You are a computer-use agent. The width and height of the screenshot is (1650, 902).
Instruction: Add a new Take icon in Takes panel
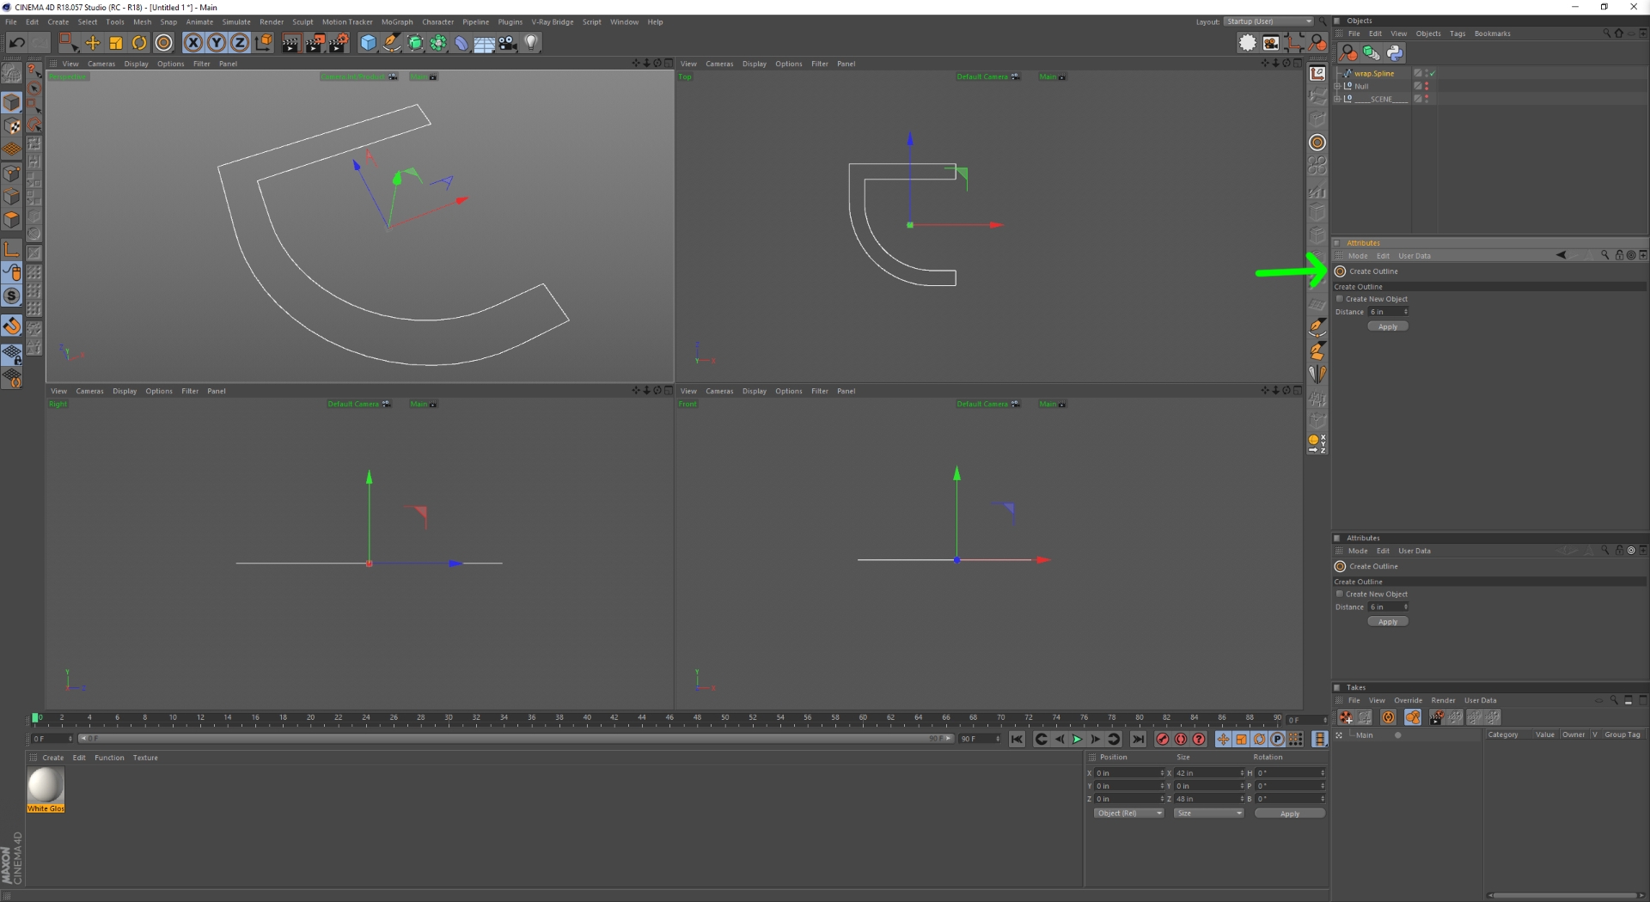point(1346,717)
